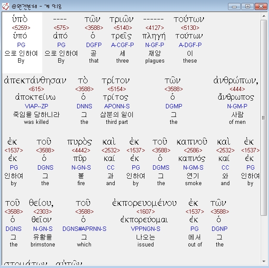Click the gloss 'brimstone'
This screenshot has height=268, width=269.
(x=43, y=245)
